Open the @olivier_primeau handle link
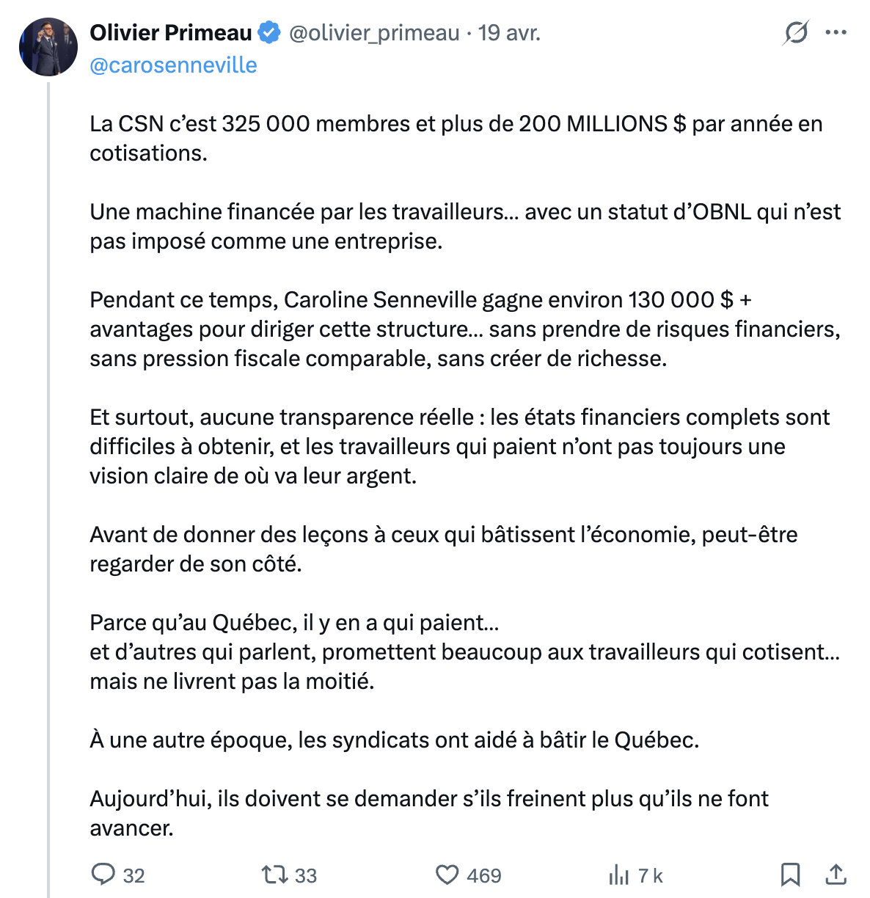 [x=374, y=33]
